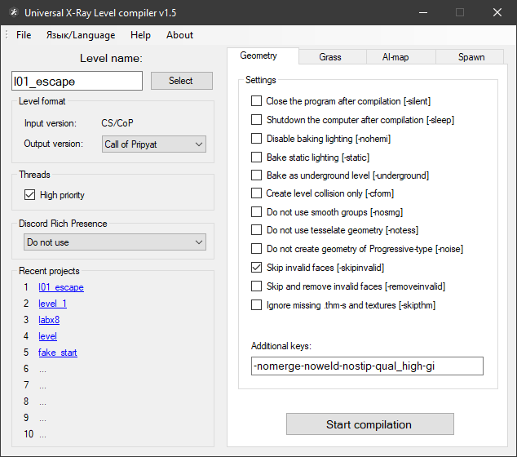Minimize the X-Ray Level compiler window
Screen dimensions: 517x457
tap(422, 13)
